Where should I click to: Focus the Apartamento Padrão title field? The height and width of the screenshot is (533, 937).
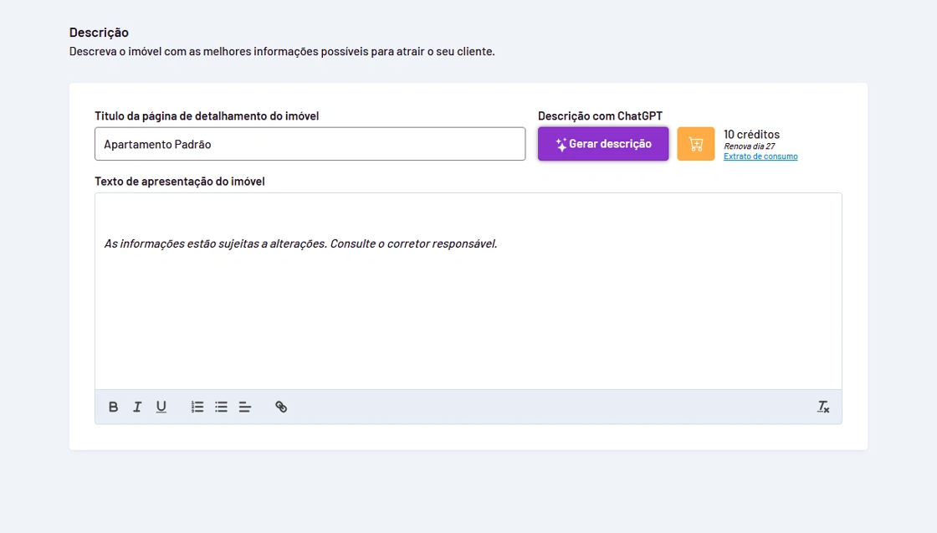click(x=310, y=144)
